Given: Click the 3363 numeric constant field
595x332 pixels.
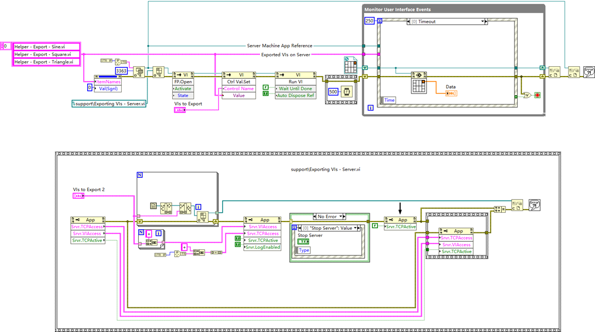Looking at the screenshot, I should (121, 71).
